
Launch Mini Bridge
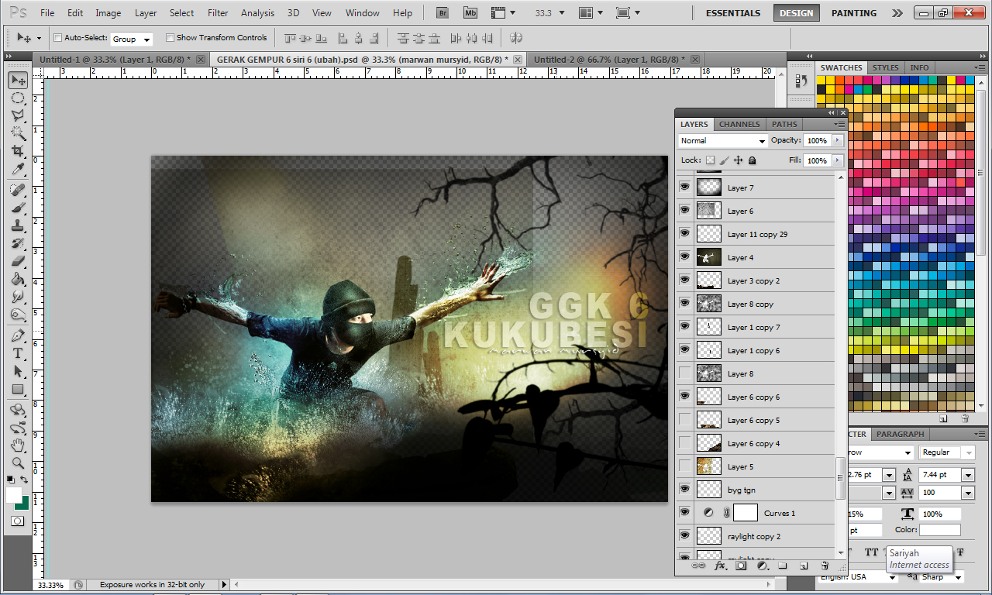click(470, 12)
